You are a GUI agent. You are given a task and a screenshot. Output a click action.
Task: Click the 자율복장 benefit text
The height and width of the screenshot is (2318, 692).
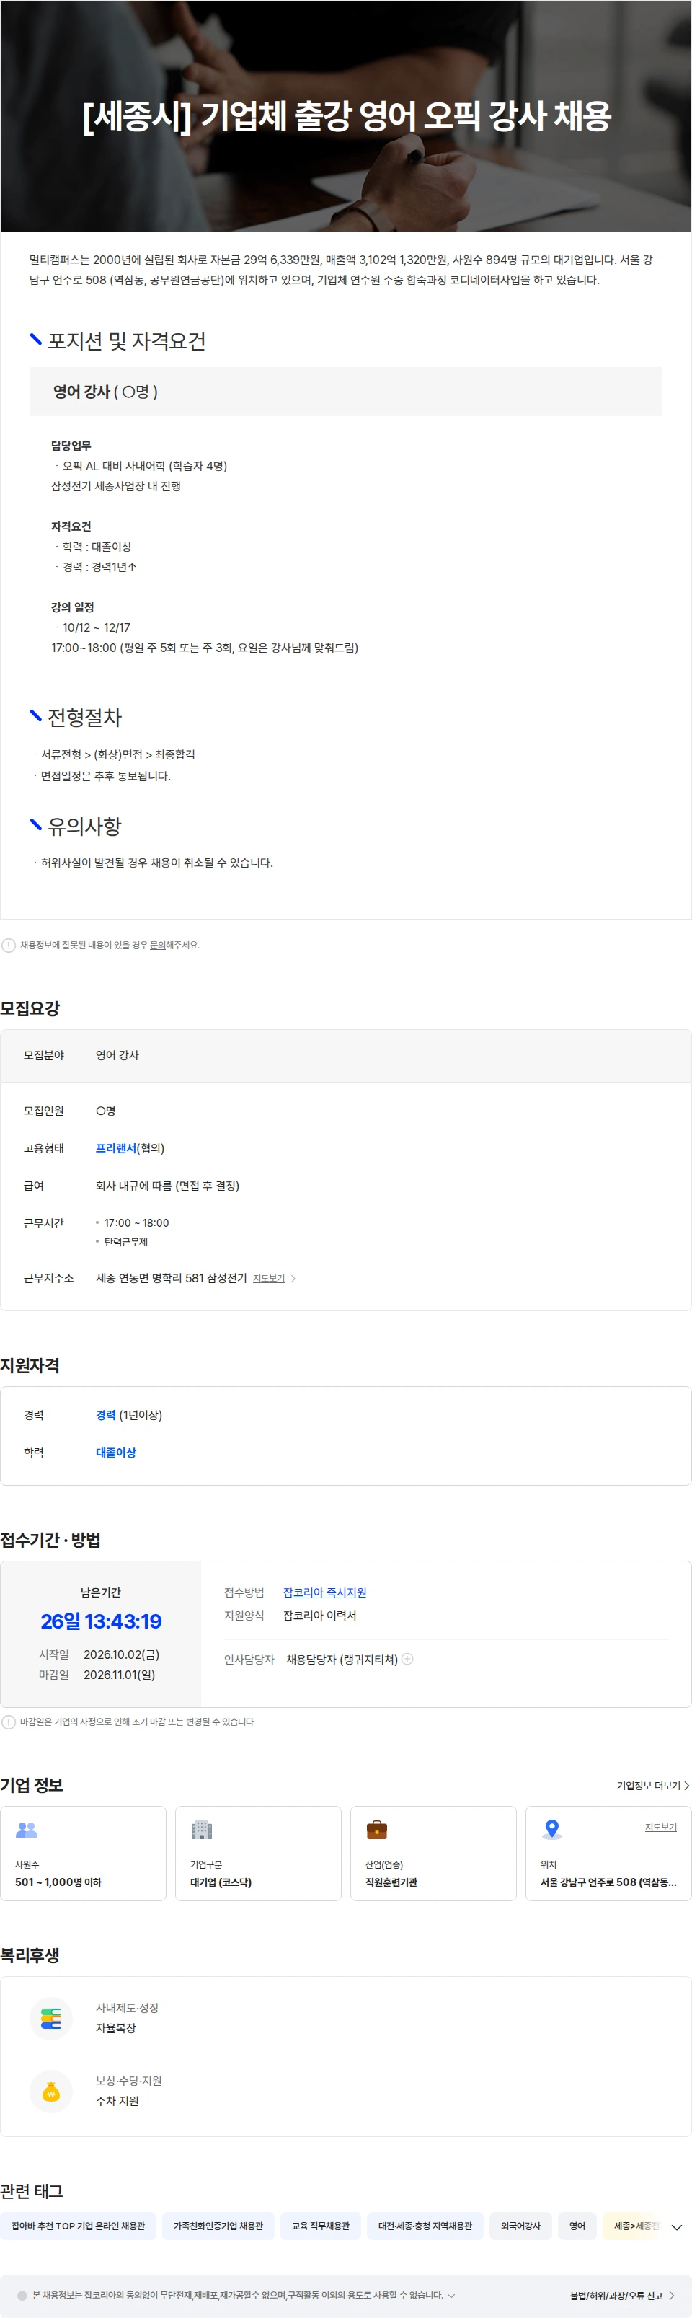(116, 2028)
